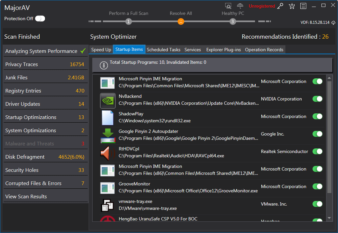Viewport: 338px width, 233px height.
Task: Disable NvBackend startup item toggle
Action: tap(317, 99)
